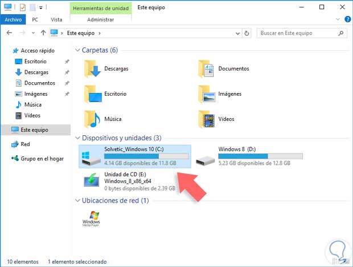353x267 pixels.
Task: Click the Red network icon in sidebar
Action: [x=15, y=144]
